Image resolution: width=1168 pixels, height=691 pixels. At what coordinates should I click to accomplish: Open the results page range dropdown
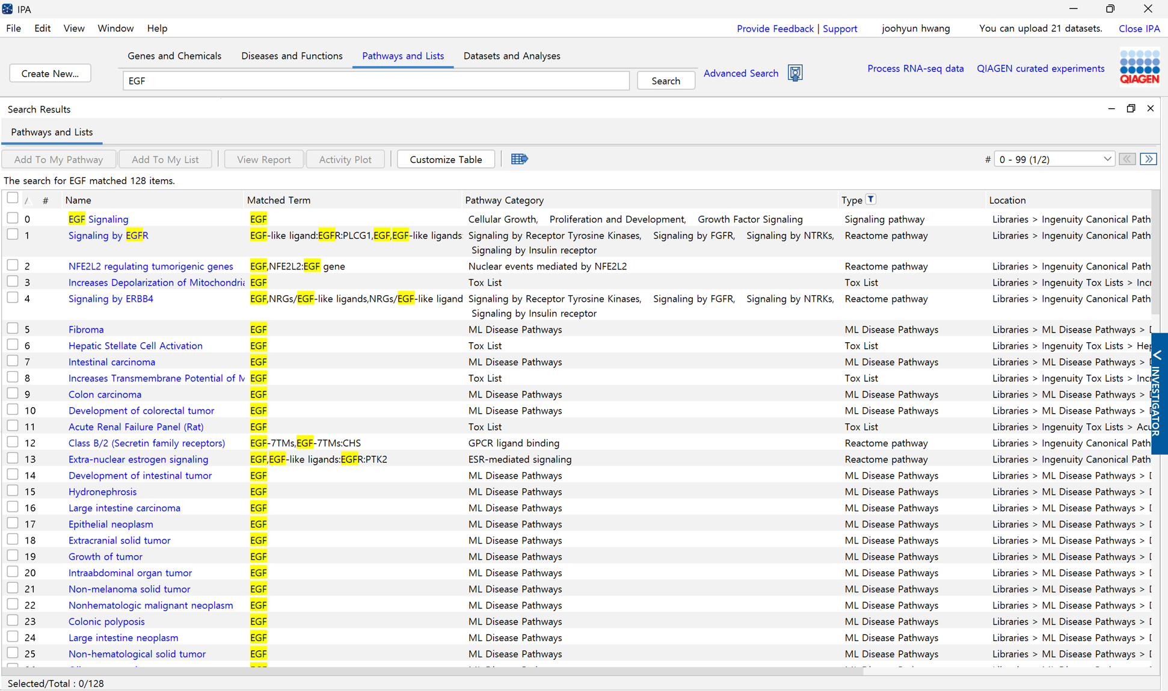pos(1054,159)
